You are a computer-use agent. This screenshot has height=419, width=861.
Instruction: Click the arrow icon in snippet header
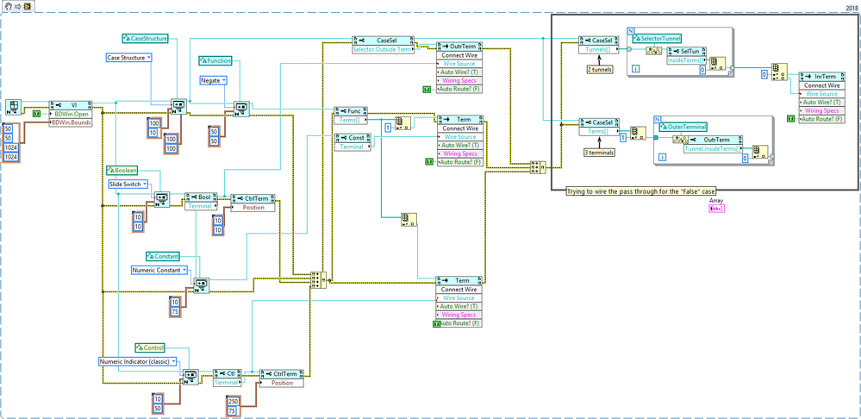pos(17,5)
